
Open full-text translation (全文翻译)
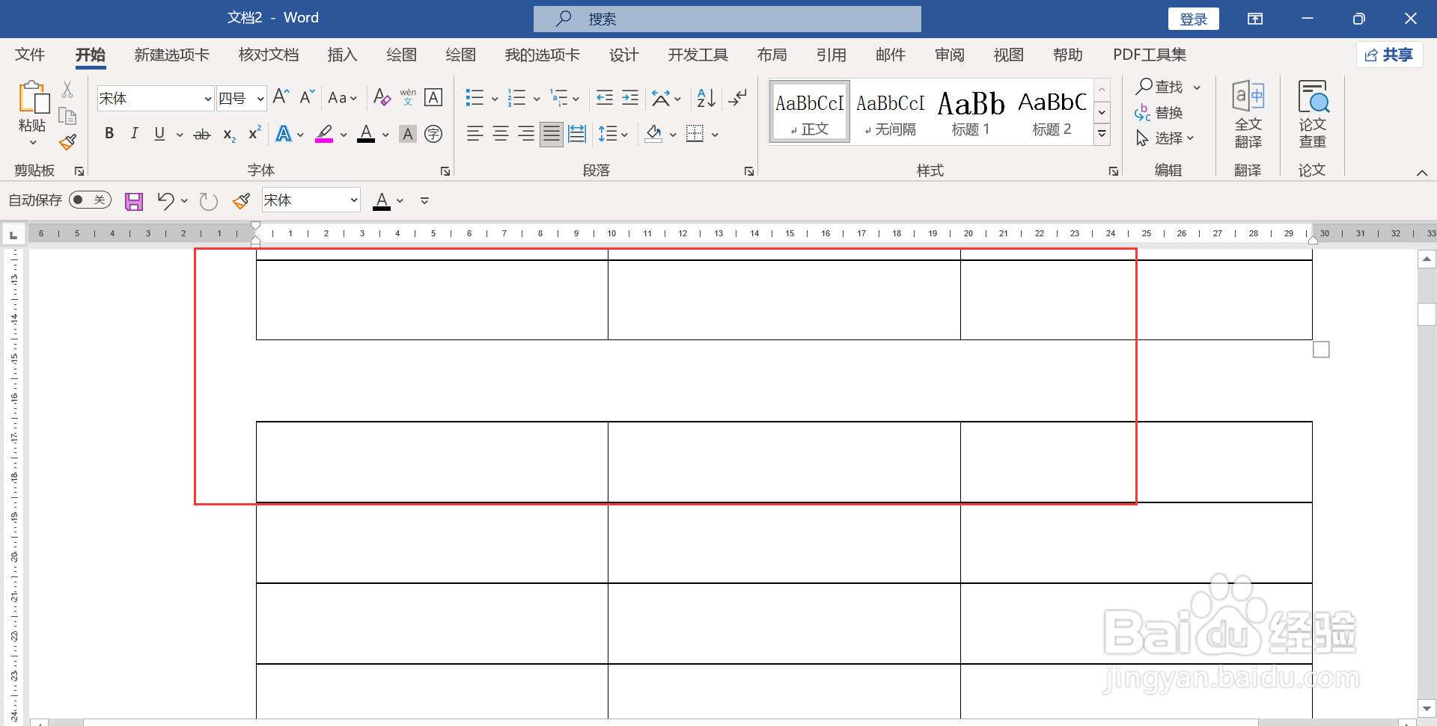tap(1248, 114)
